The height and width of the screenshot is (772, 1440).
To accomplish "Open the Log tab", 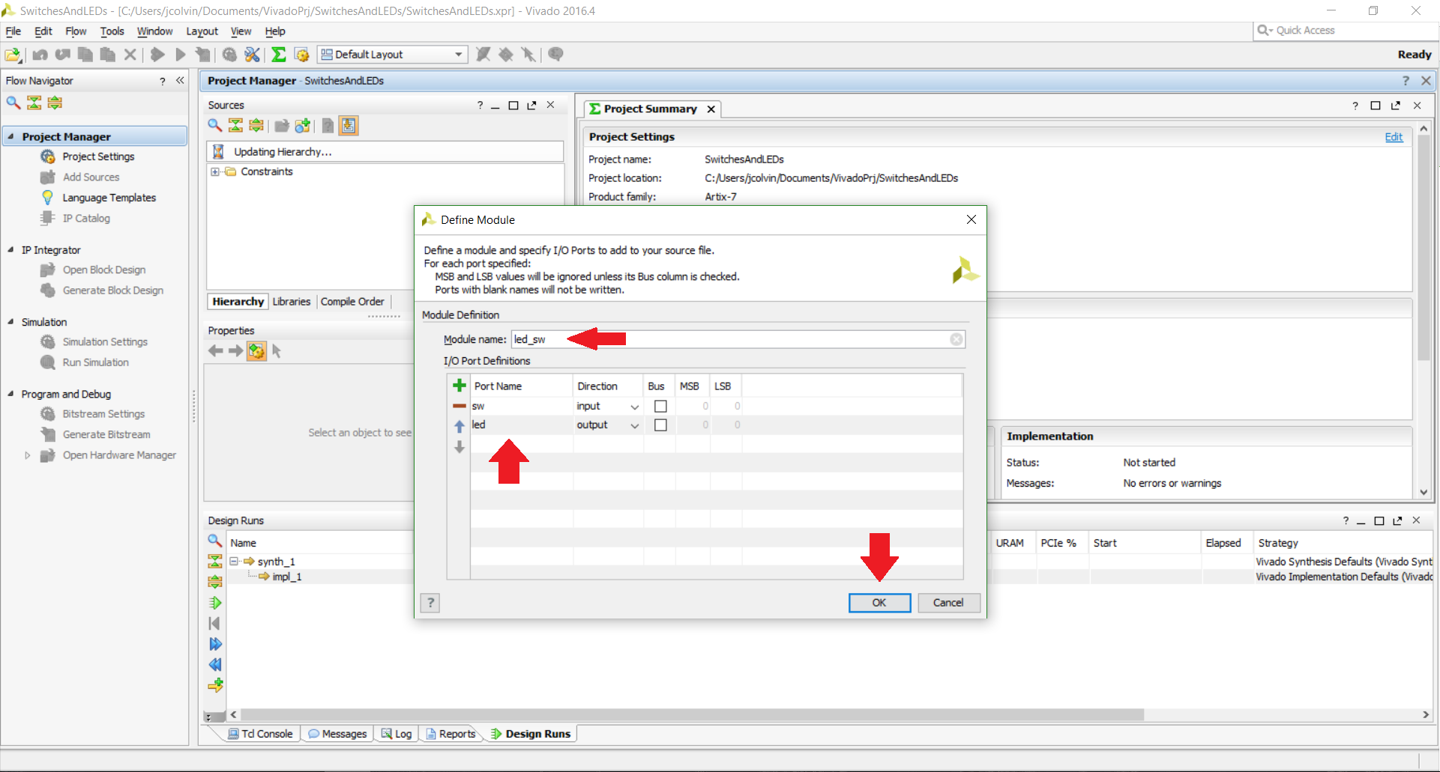I will [397, 734].
